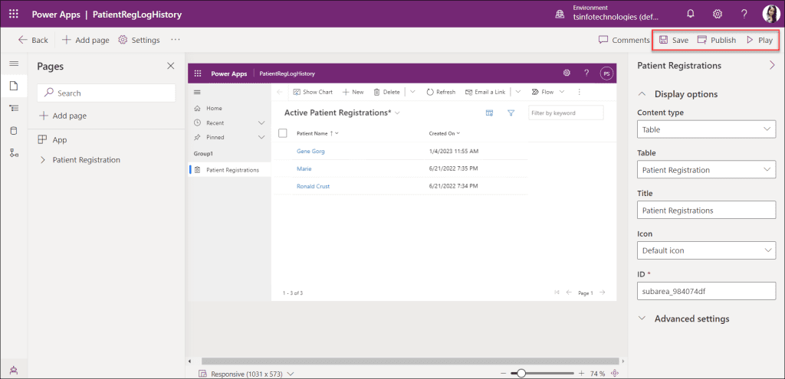Open Comments pane
This screenshot has height=379, width=785.
(x=624, y=40)
